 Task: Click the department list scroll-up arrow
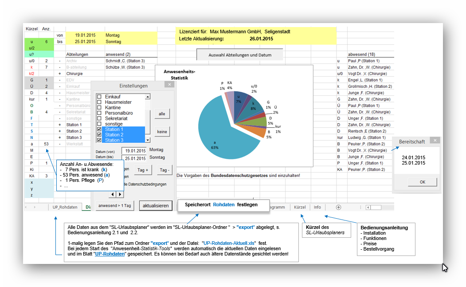[148, 97]
